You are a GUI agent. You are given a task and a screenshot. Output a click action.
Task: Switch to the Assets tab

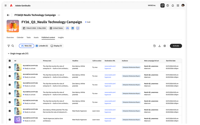pyautogui.click(x=36, y=38)
